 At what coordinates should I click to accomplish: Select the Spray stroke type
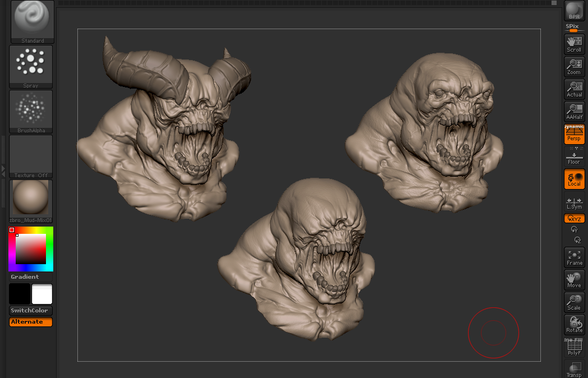coord(31,67)
